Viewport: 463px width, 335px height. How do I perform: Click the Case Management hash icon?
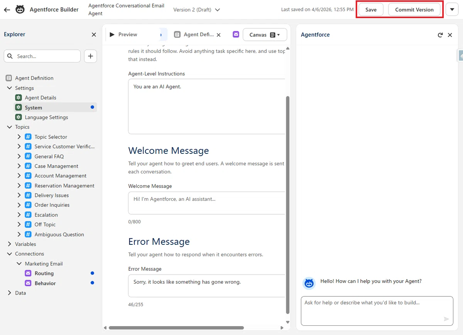pyautogui.click(x=28, y=166)
